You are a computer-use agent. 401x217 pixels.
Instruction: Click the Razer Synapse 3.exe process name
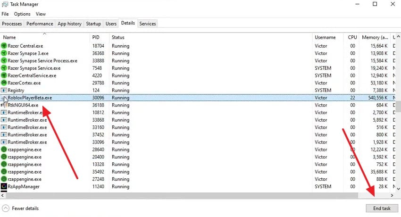(28, 53)
